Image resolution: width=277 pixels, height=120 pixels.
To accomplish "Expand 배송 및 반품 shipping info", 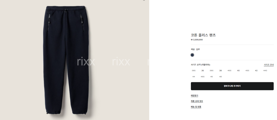I will point(196,107).
